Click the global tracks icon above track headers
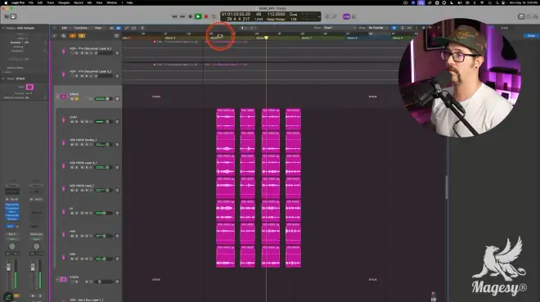 pyautogui.click(x=117, y=36)
